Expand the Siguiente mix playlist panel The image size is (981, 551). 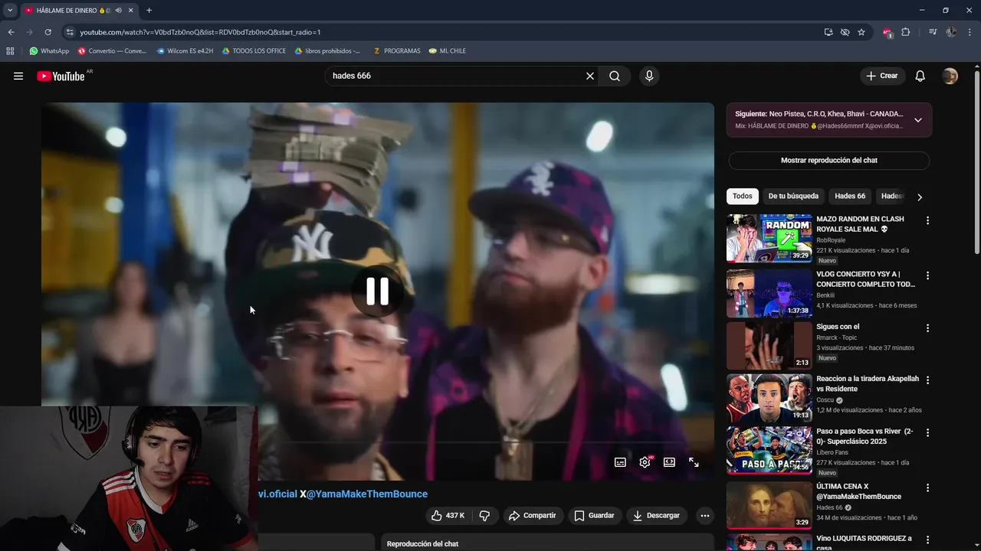[x=917, y=120]
